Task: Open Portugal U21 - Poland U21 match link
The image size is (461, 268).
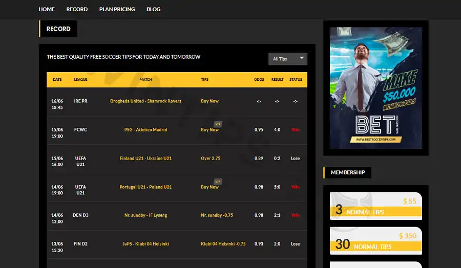Action: tap(145, 187)
